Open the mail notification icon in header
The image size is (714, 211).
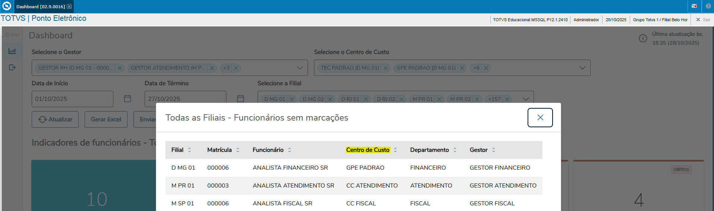pyautogui.click(x=694, y=6)
